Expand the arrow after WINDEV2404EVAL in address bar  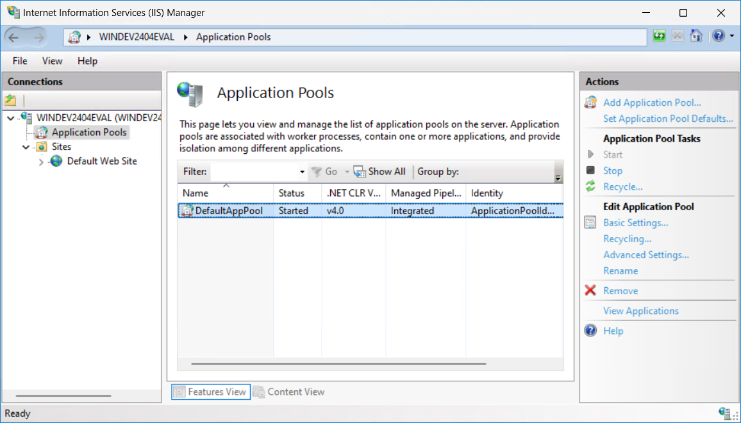point(185,37)
